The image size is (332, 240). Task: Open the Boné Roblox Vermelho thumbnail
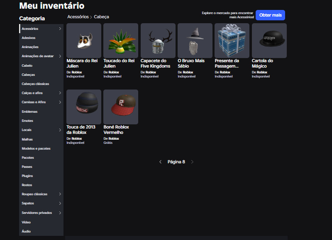(121, 107)
